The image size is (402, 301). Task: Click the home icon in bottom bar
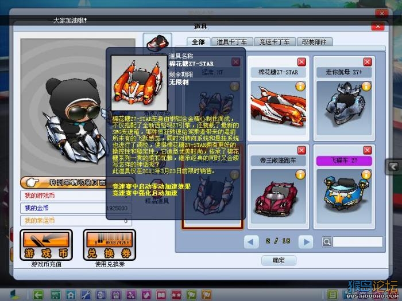[71, 295]
